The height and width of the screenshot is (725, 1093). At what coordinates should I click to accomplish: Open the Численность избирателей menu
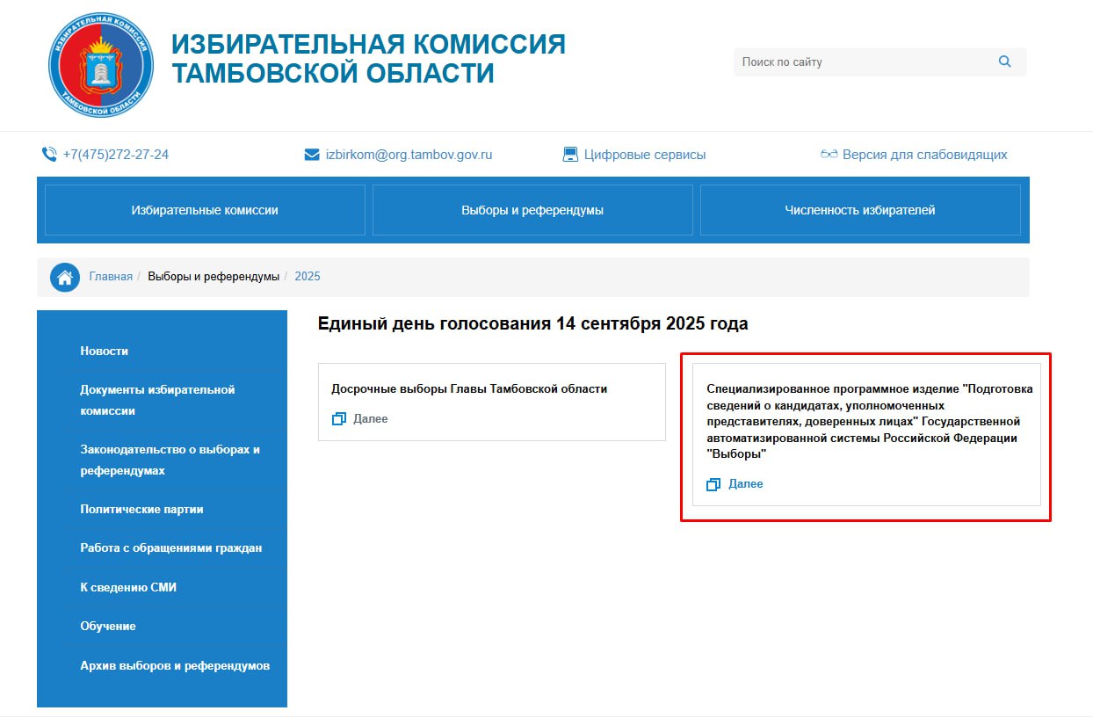pyautogui.click(x=860, y=210)
